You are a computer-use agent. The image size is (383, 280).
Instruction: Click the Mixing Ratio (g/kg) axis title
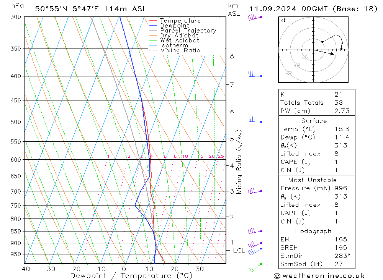click(x=239, y=162)
